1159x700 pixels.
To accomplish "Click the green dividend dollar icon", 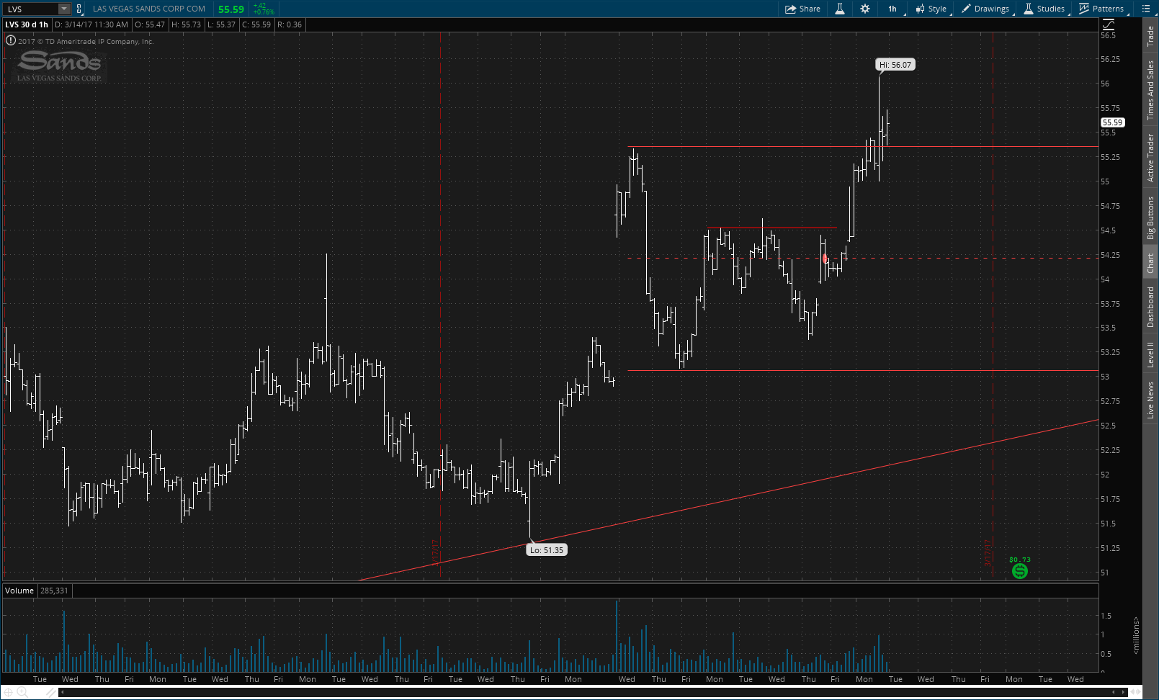I will tap(1020, 571).
